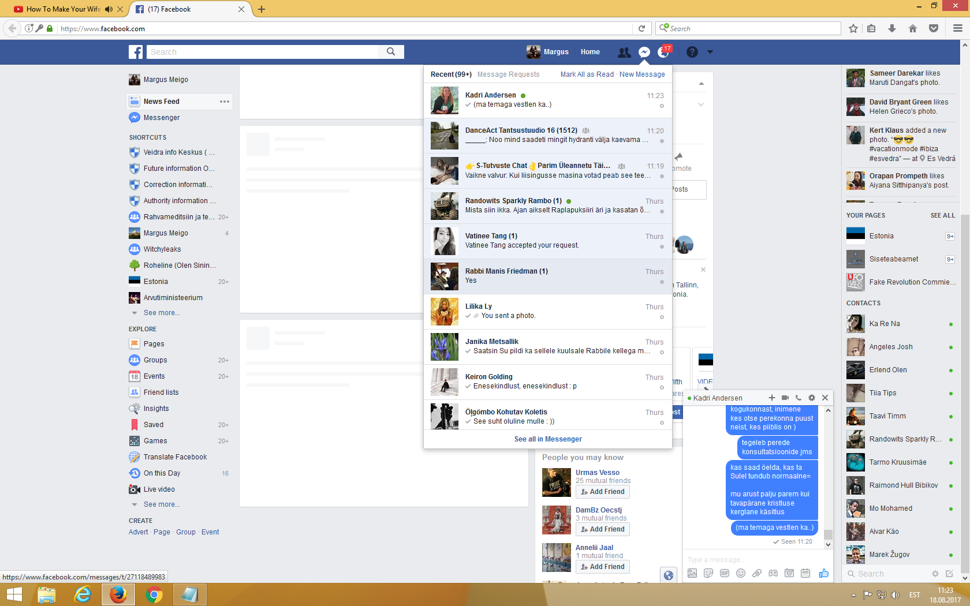Open the camera icon in chat toolbar

[x=789, y=573]
